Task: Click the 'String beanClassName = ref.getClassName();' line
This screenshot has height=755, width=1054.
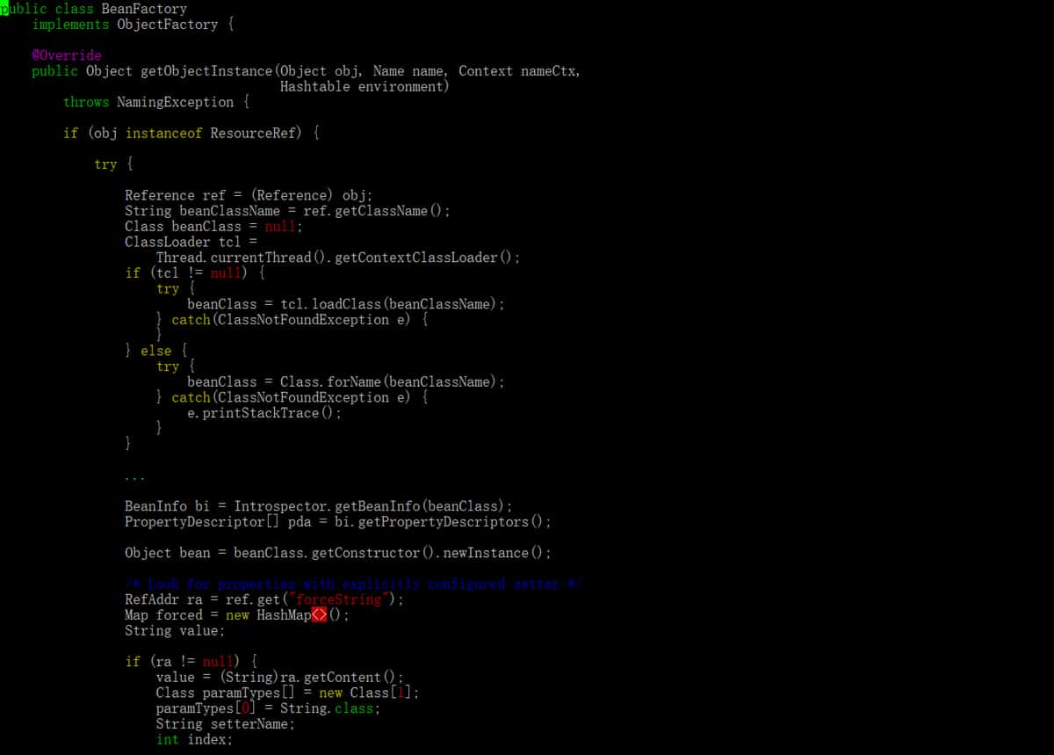Action: pos(287,211)
